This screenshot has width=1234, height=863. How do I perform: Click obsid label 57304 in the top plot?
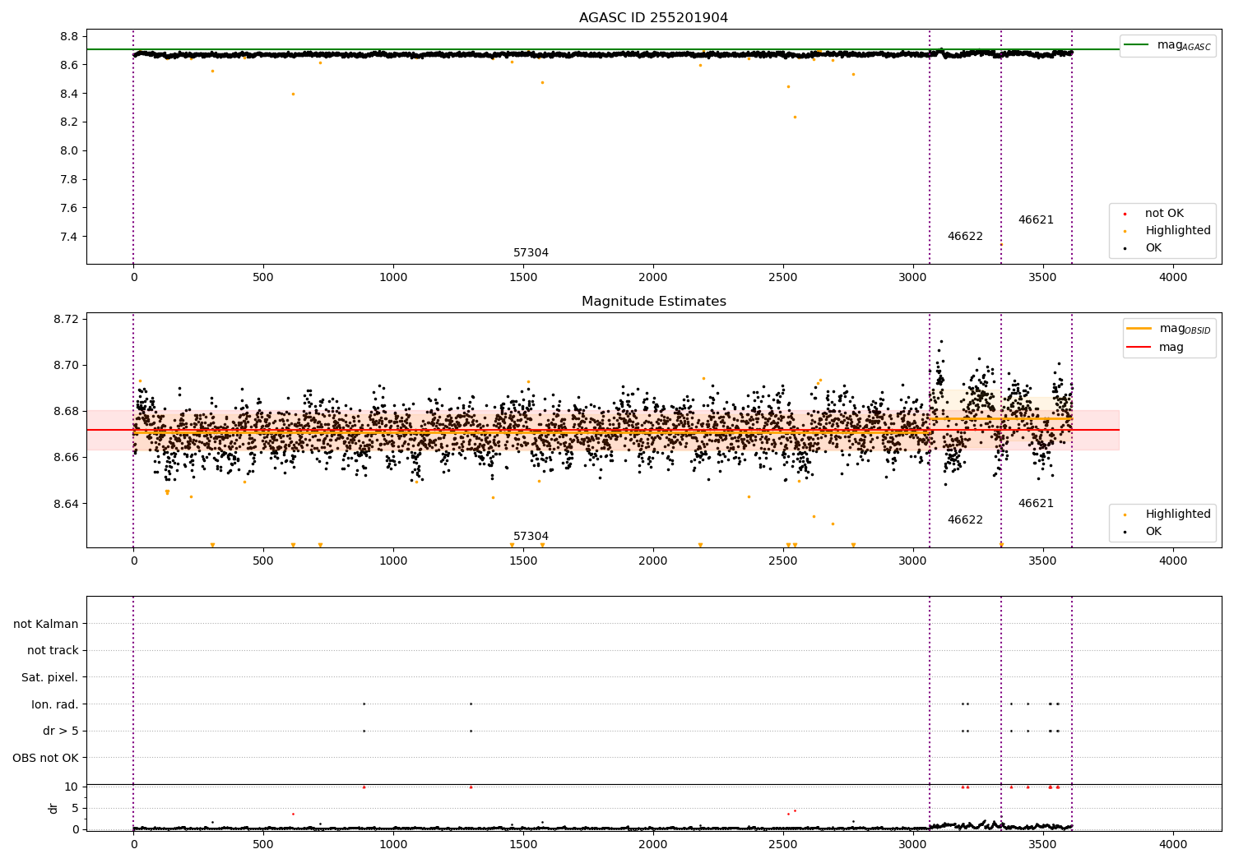click(531, 253)
